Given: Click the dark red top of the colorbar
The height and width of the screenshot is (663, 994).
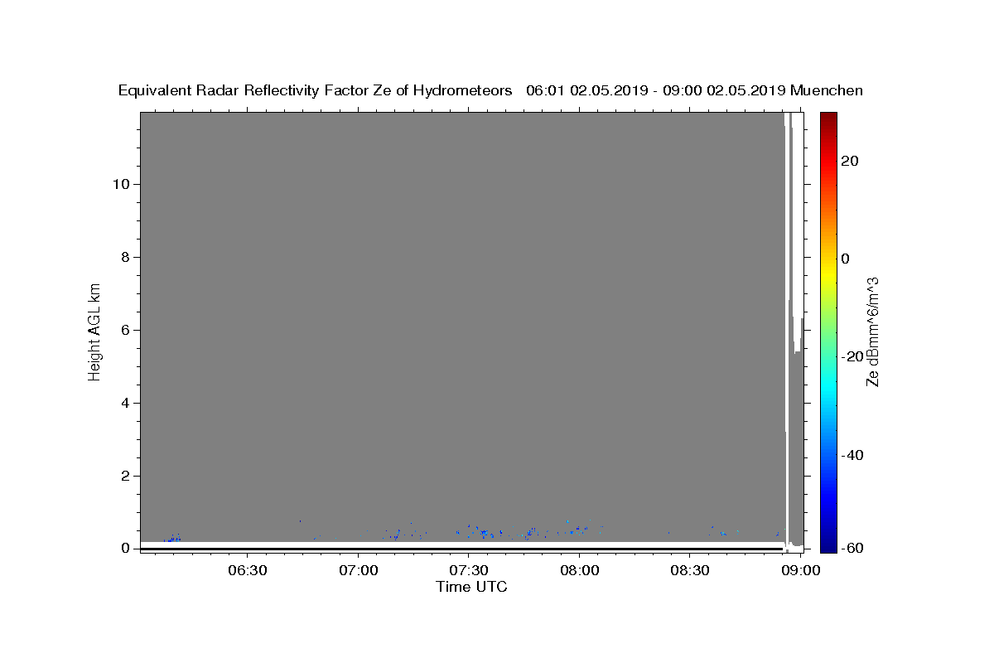Looking at the screenshot, I should 828,120.
